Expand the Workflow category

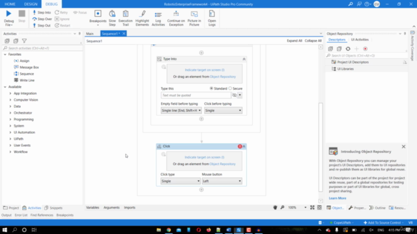pyautogui.click(x=10, y=151)
